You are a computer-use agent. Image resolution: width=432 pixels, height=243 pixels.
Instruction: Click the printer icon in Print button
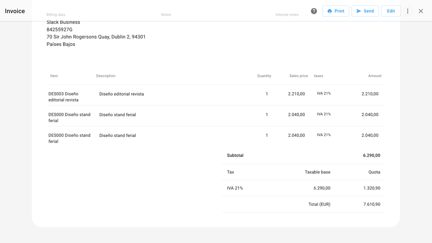(x=330, y=11)
